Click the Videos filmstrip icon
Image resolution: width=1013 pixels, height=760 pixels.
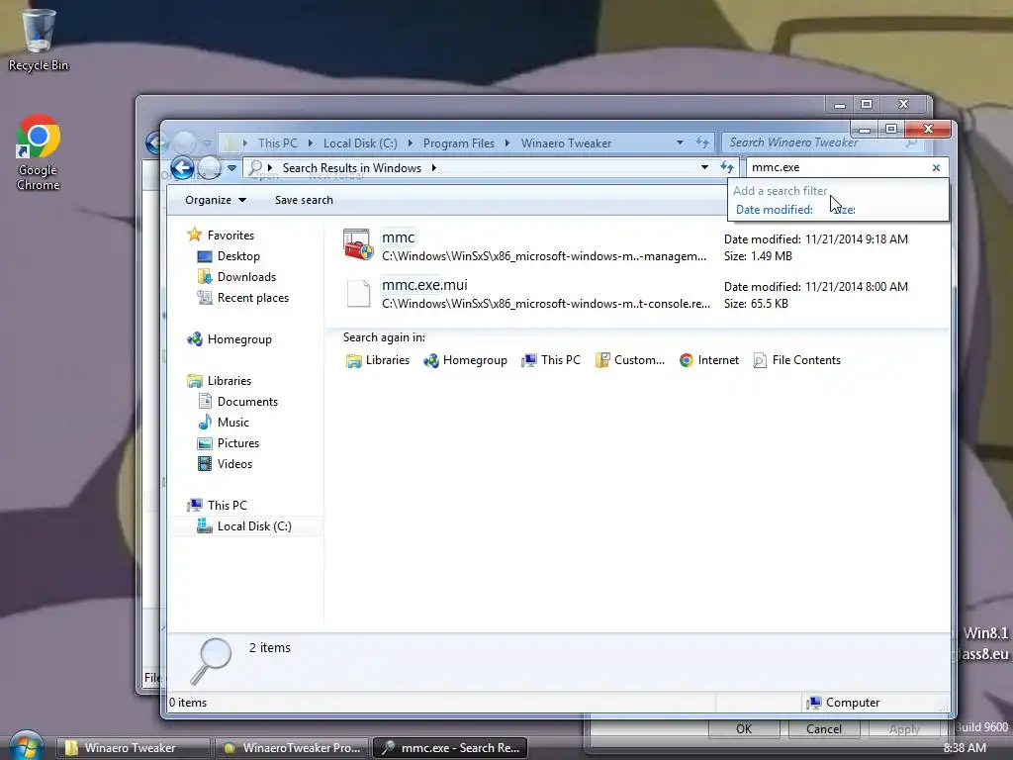pyautogui.click(x=205, y=463)
